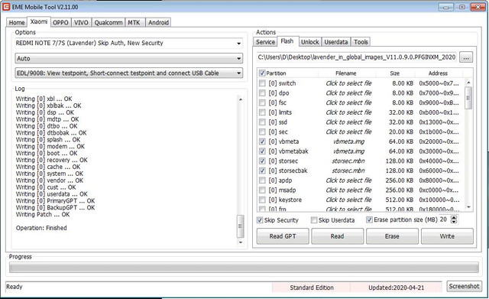The width and height of the screenshot is (489, 299).
Task: Switch to the Android tab
Action: point(158,22)
